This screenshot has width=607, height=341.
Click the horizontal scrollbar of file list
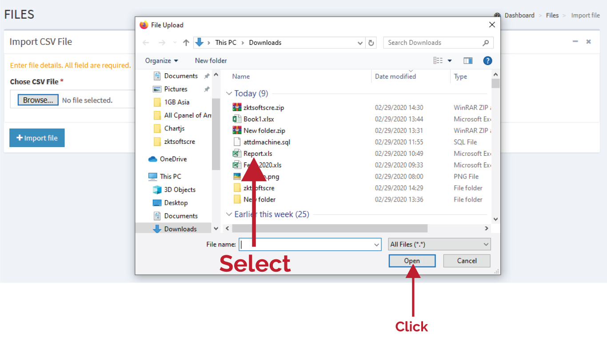coord(330,228)
